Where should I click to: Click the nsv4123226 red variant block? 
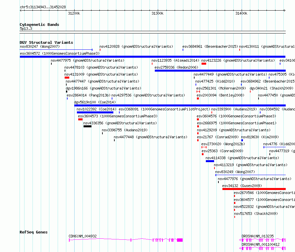pyautogui.click(x=204, y=64)
